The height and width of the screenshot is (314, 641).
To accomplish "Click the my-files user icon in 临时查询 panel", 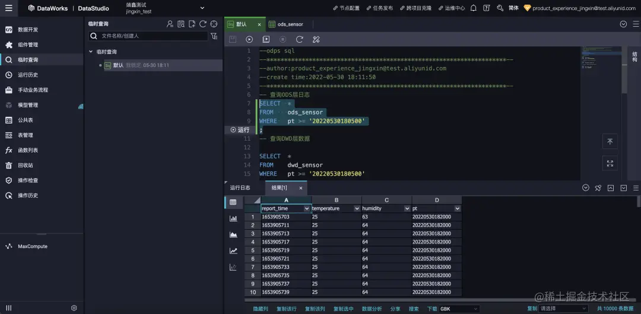I will (x=170, y=24).
